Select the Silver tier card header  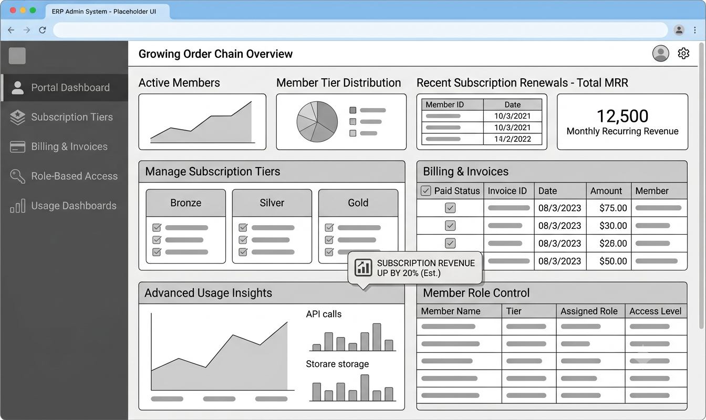(x=272, y=203)
